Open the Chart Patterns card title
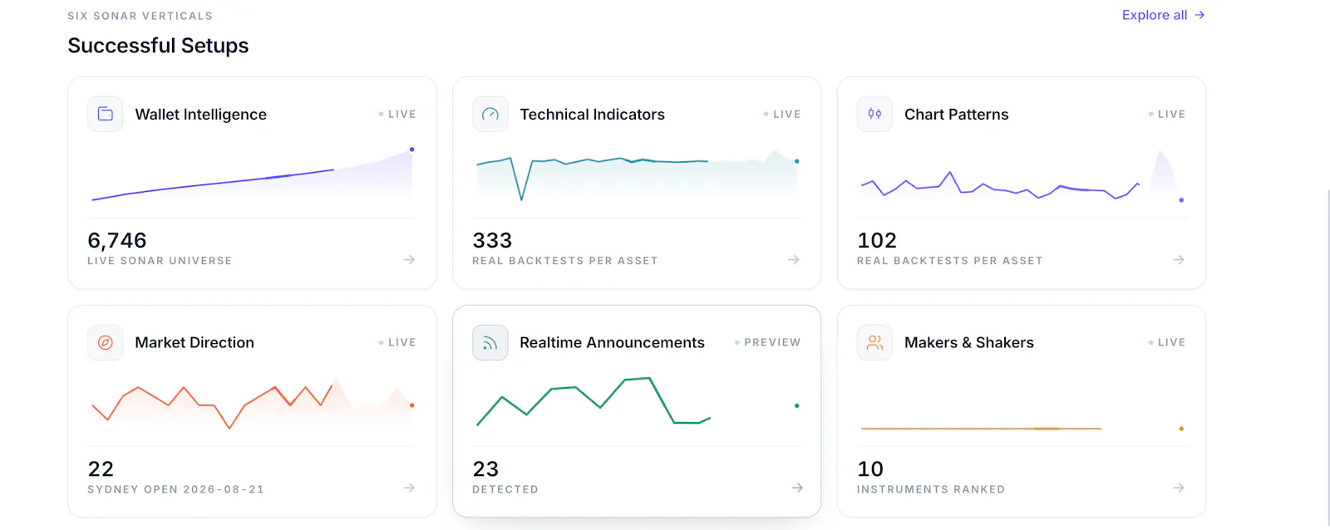 tap(956, 114)
